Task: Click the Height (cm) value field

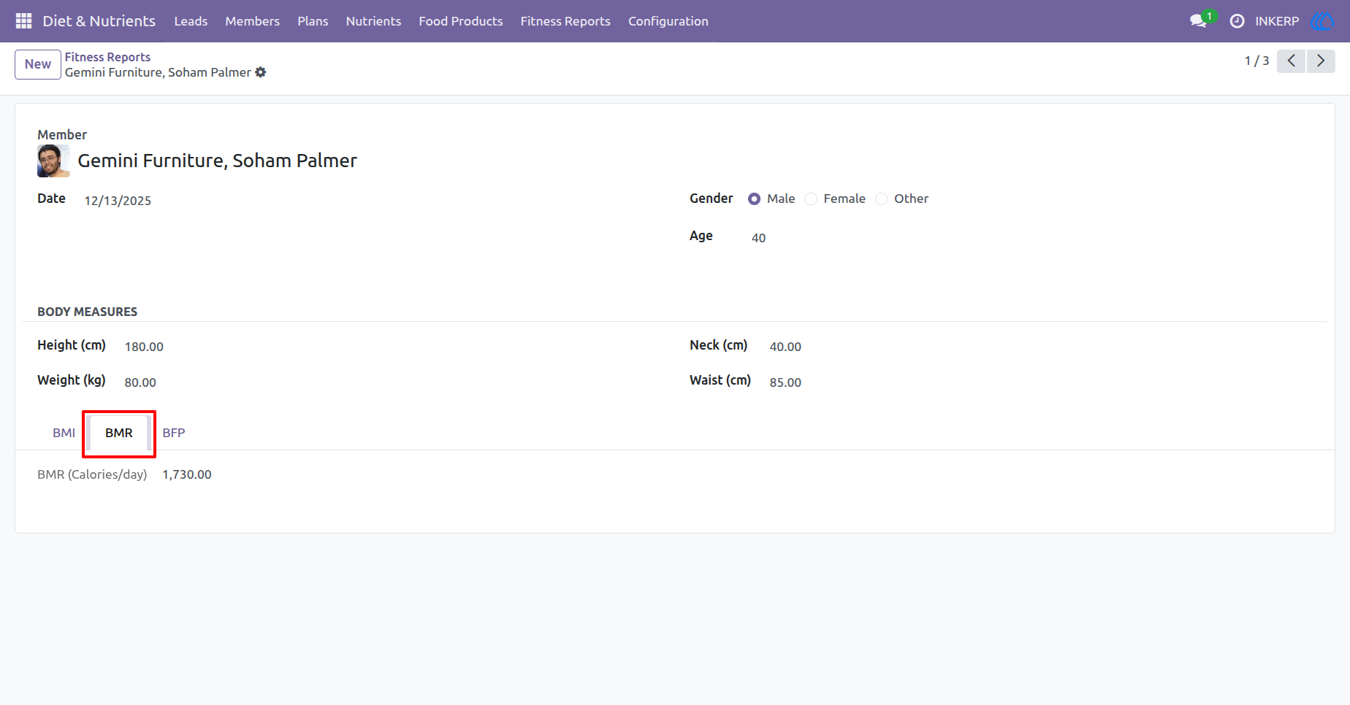Action: coord(144,347)
